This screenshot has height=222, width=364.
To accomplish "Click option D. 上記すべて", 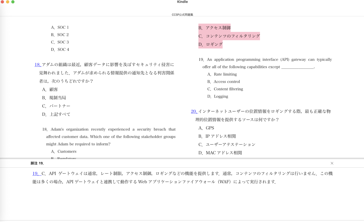I will pyautogui.click(x=56, y=114).
